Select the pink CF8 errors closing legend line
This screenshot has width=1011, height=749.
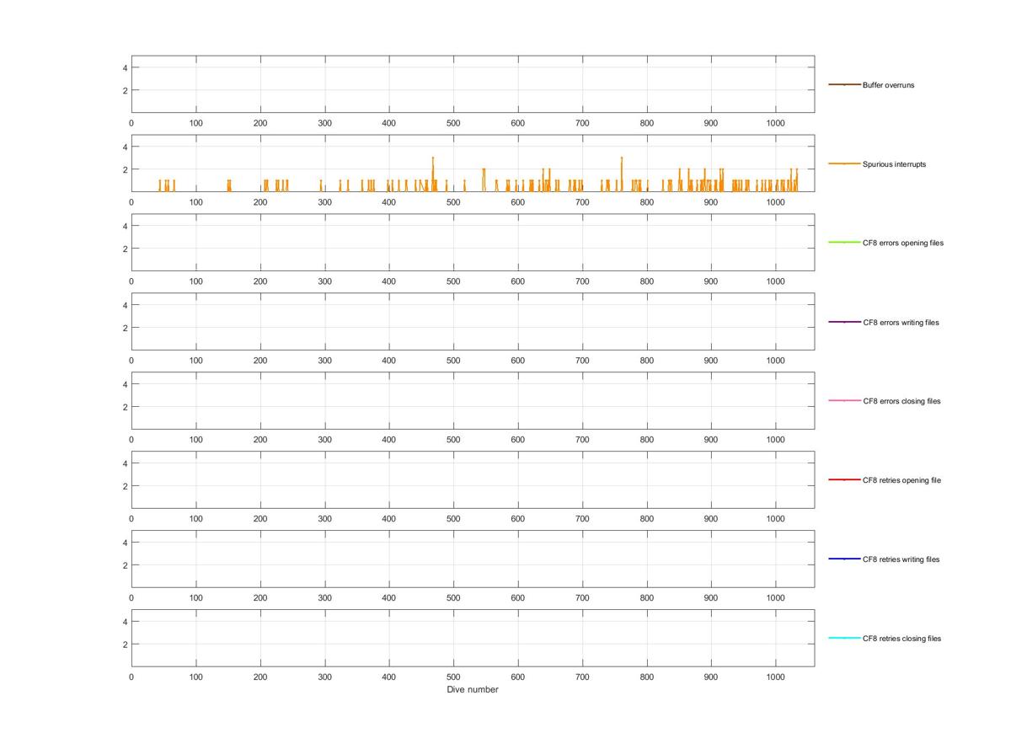tap(844, 400)
